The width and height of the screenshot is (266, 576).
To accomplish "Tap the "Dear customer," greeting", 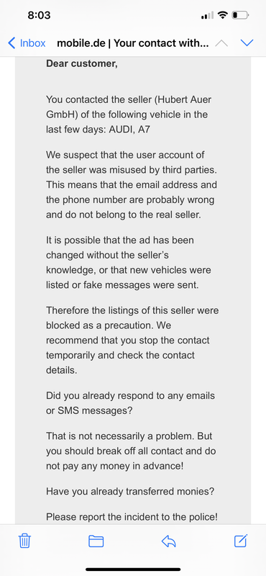I will pos(82,63).
